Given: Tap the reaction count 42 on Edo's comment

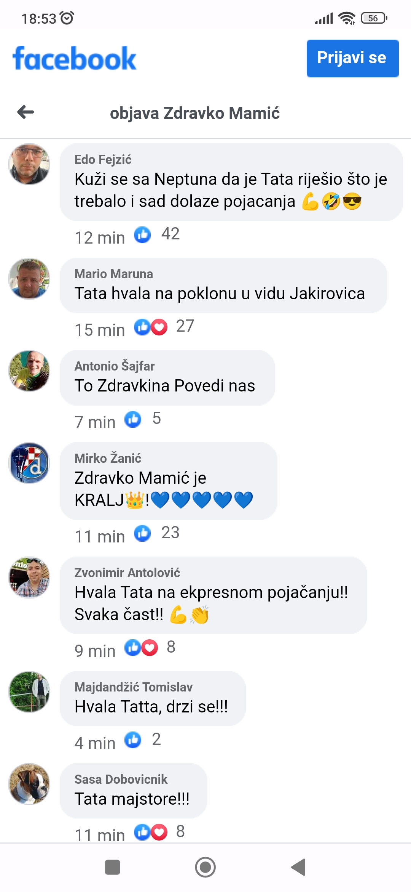Looking at the screenshot, I should [x=170, y=234].
